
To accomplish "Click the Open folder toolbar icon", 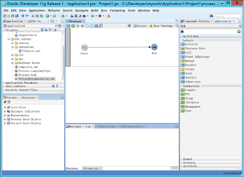I will [x=8, y=16].
